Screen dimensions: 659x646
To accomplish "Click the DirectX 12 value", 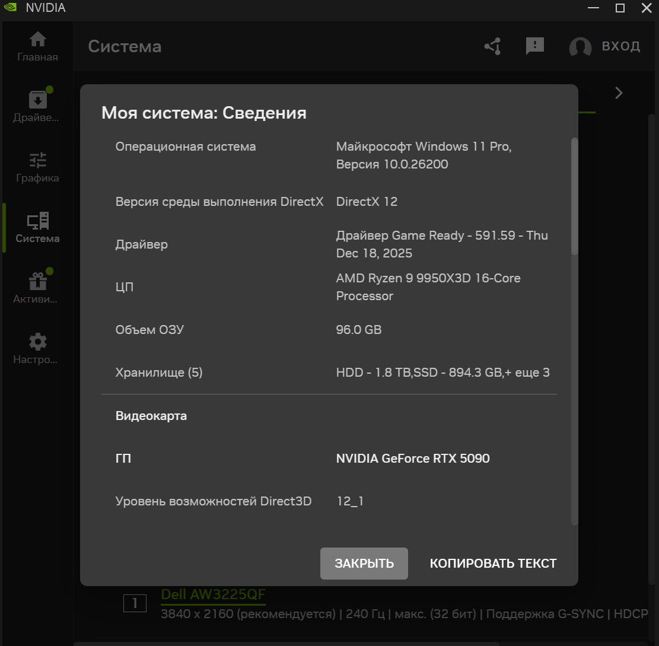I will [x=367, y=201].
